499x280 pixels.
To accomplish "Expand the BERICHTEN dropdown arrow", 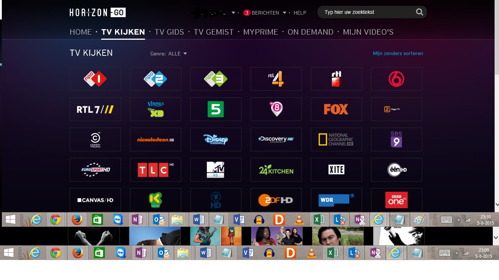I will coord(284,12).
